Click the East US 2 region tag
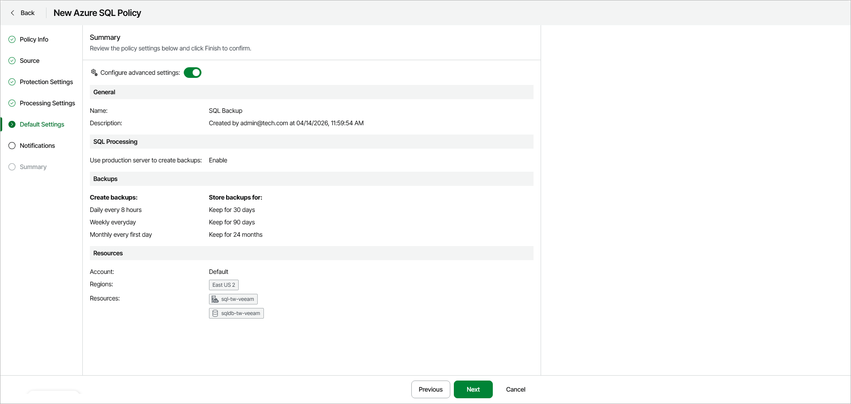This screenshot has height=404, width=851. [x=224, y=285]
